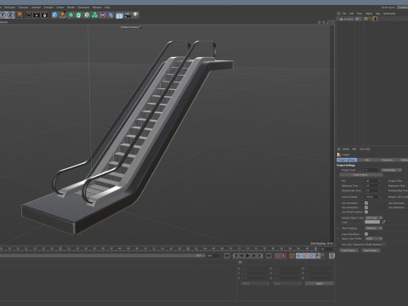Go to end of animation
This screenshot has width=408, height=306.
tap(269, 256)
